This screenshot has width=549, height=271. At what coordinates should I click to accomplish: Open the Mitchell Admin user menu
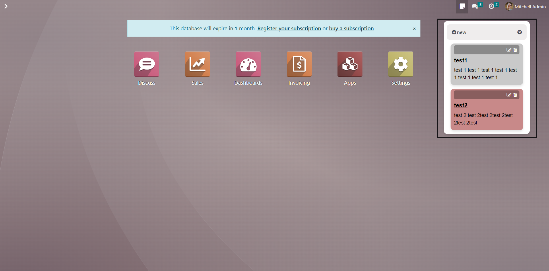point(525,6)
